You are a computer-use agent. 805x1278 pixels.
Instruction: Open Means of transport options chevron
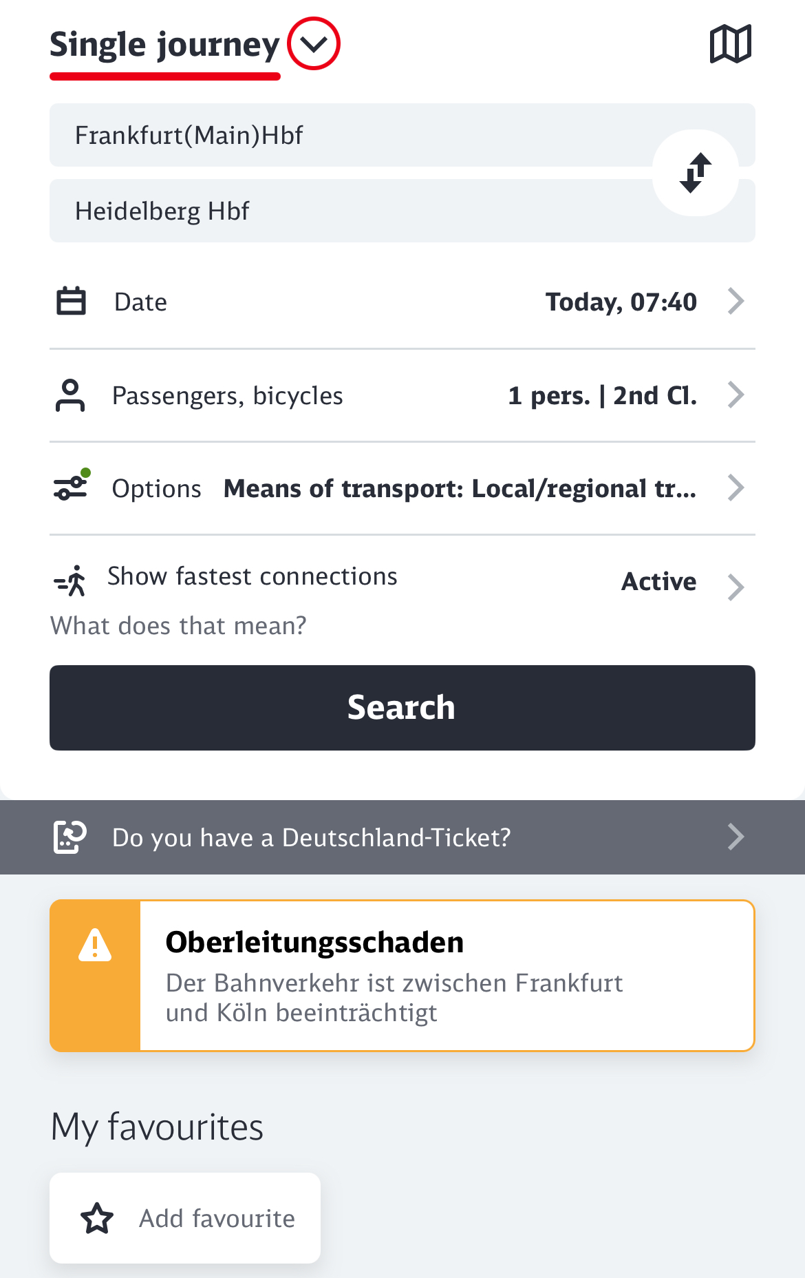pos(736,488)
